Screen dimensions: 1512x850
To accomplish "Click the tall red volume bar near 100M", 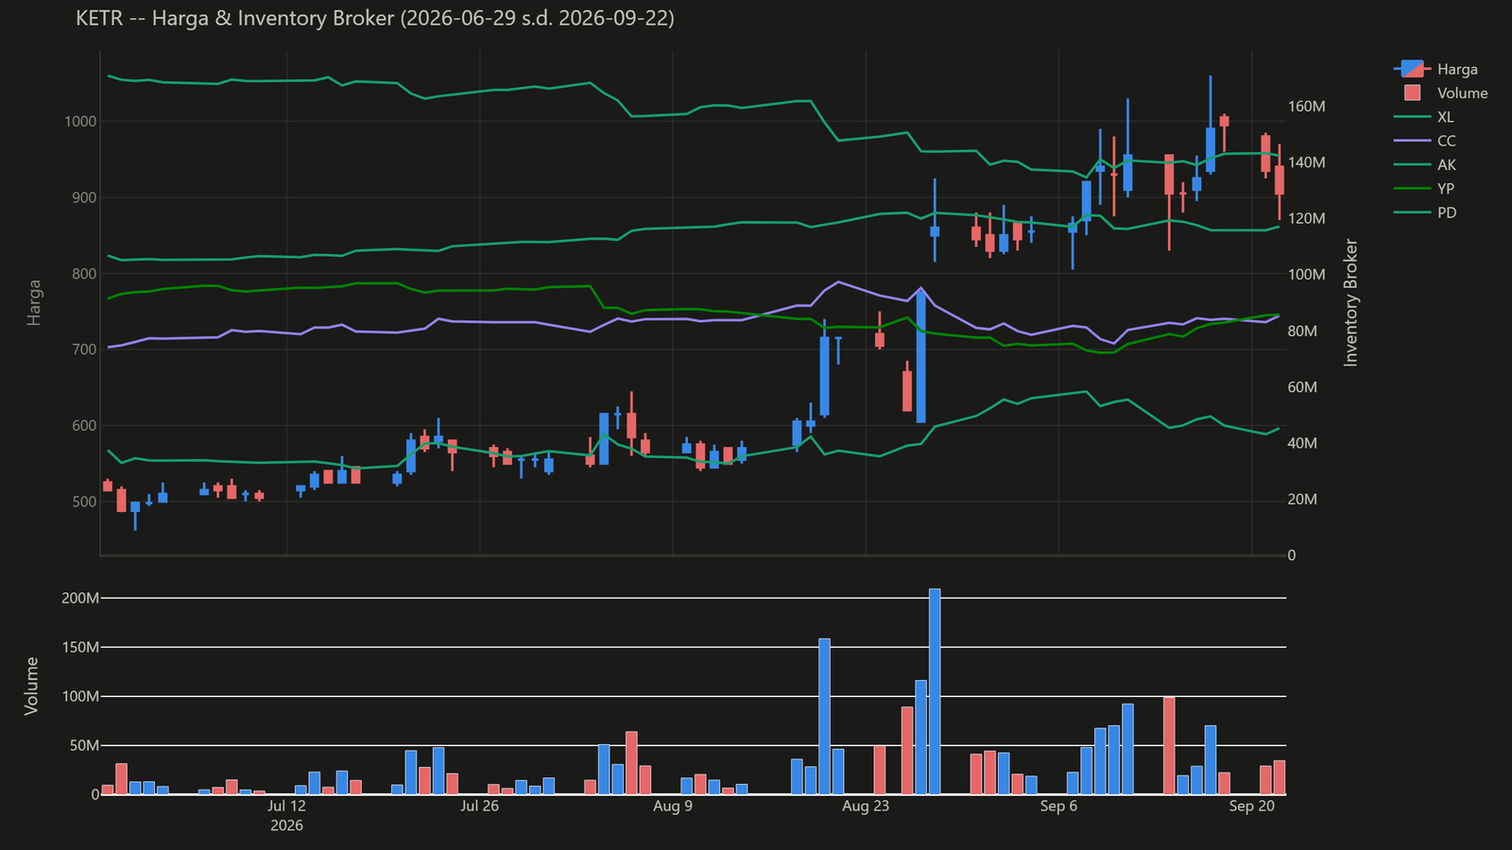I will [x=1169, y=745].
